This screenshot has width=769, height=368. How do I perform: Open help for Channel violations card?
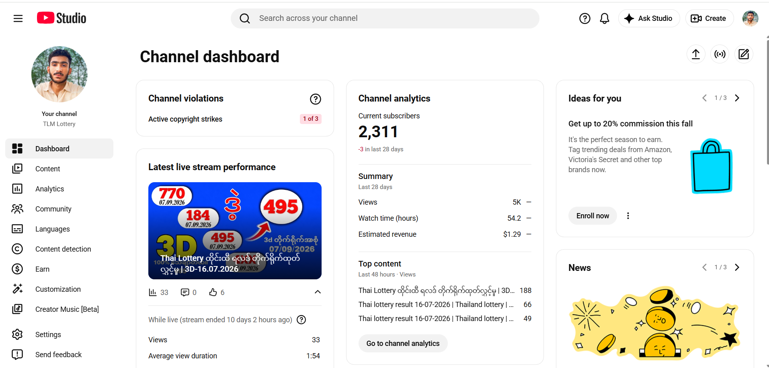316,99
